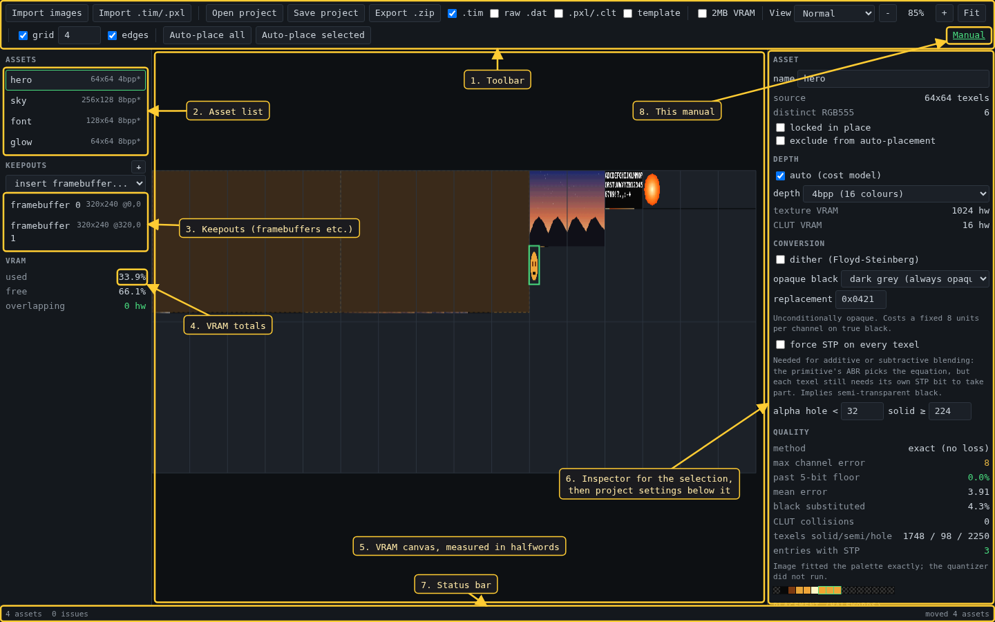The height and width of the screenshot is (622, 995).
Task: Enable dither (Floyd-Steinberg)
Action: pos(780,260)
